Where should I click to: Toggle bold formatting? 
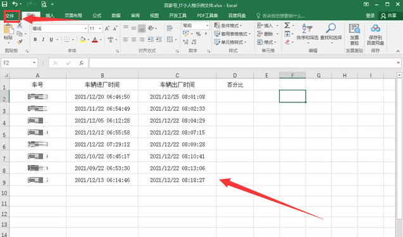(x=35, y=40)
